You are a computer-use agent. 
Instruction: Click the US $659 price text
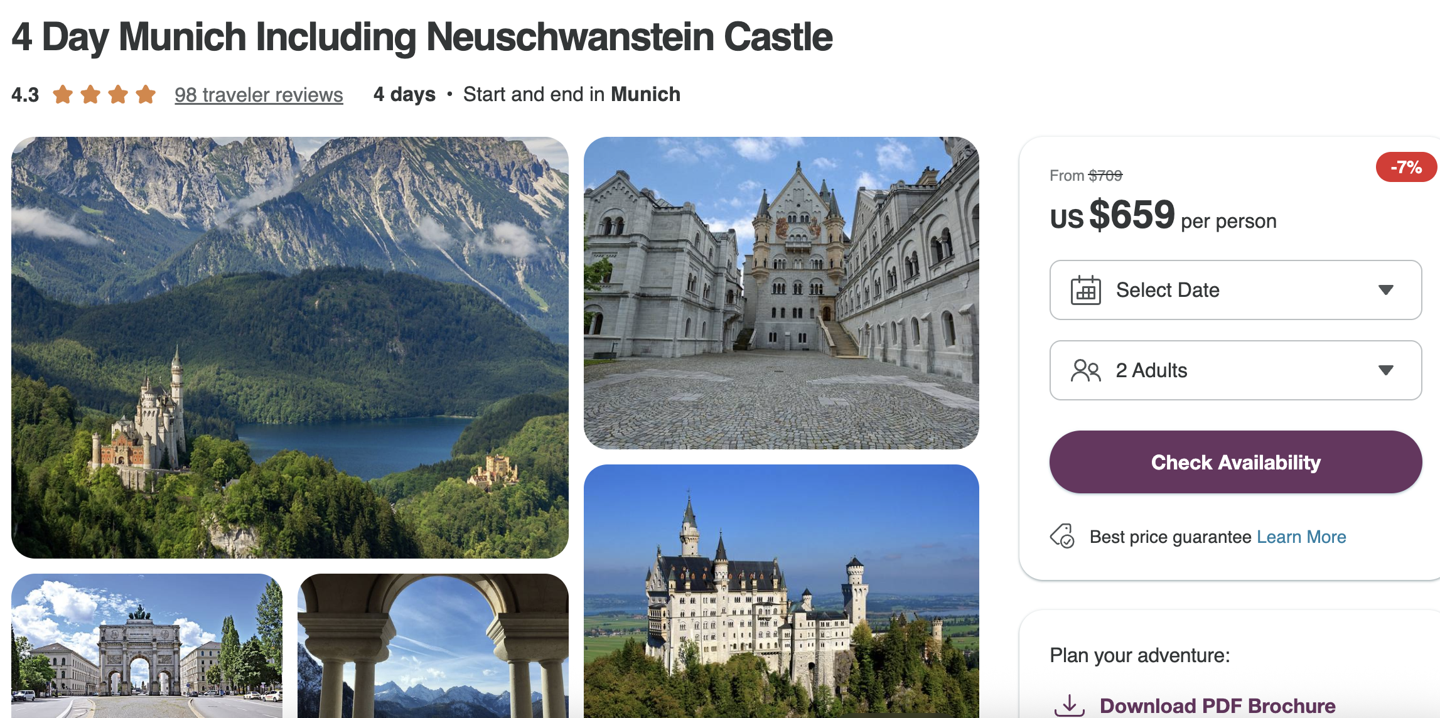1132,215
